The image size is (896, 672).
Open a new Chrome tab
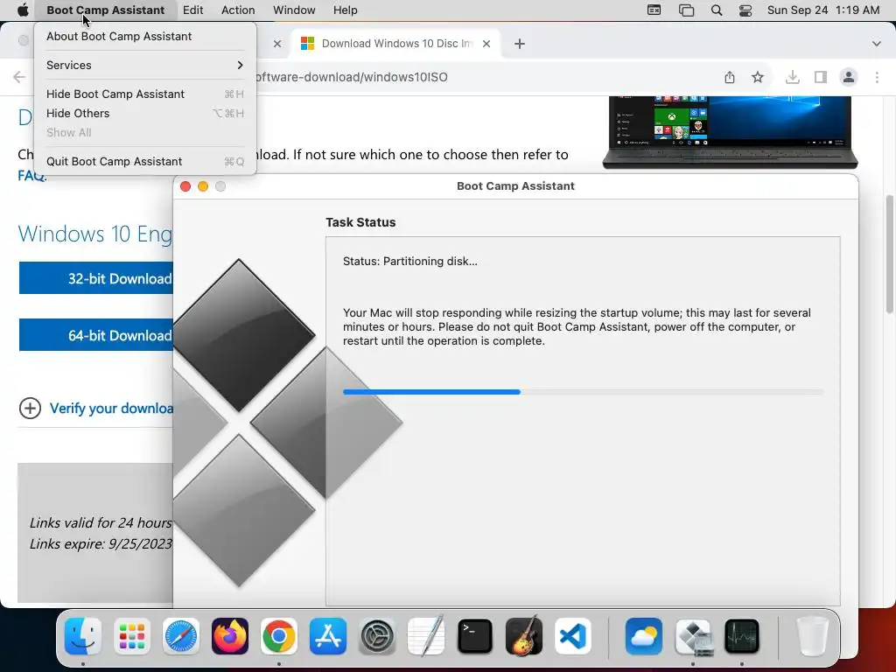(x=520, y=44)
